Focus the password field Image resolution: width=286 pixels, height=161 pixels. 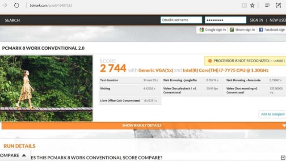[x=225, y=20]
